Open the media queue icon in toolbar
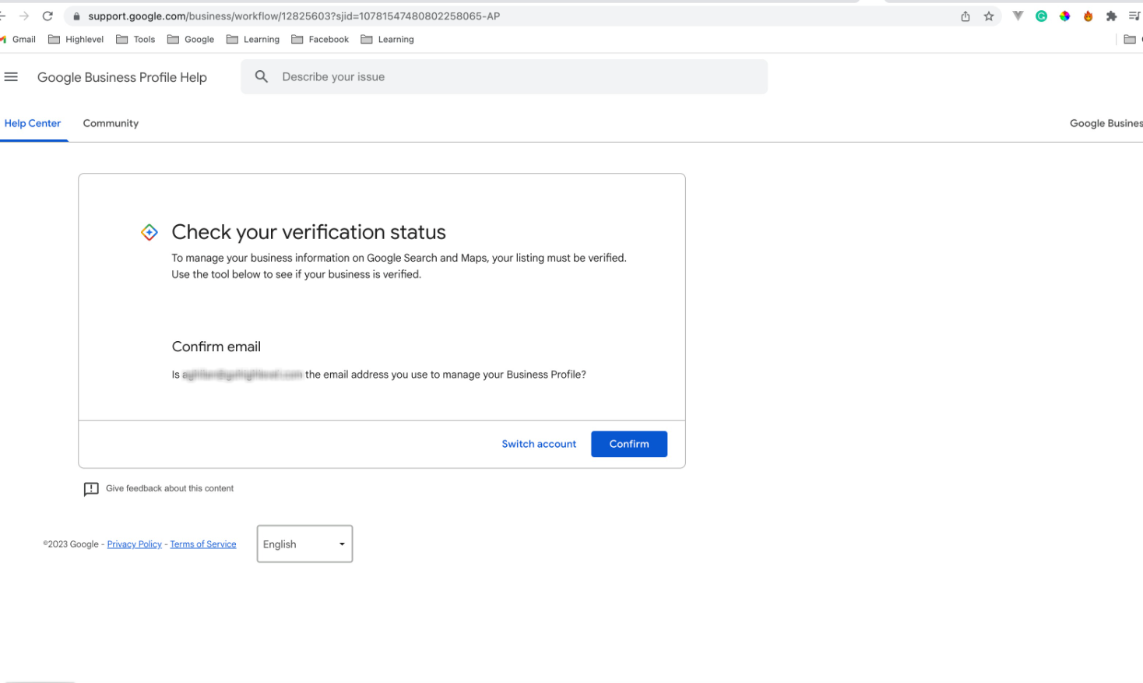 click(1134, 16)
